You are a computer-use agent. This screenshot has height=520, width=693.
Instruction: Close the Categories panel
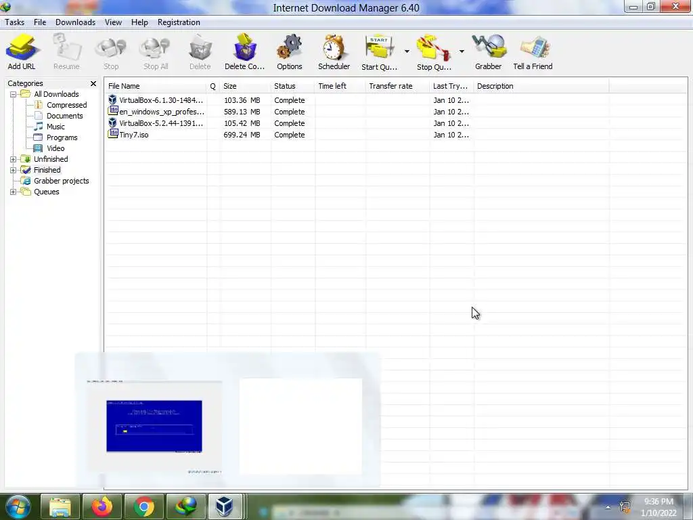click(93, 83)
